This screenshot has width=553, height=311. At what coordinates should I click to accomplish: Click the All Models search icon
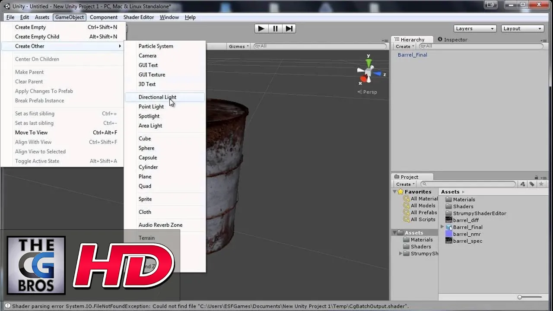pos(406,206)
